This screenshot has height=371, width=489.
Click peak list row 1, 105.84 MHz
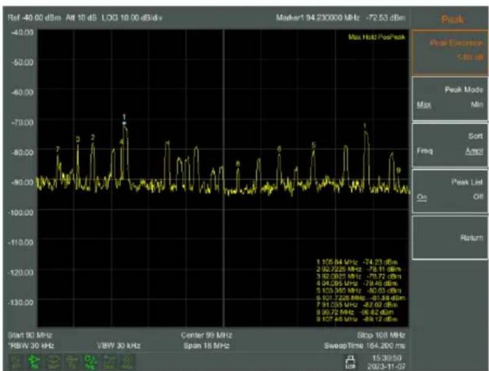(357, 262)
